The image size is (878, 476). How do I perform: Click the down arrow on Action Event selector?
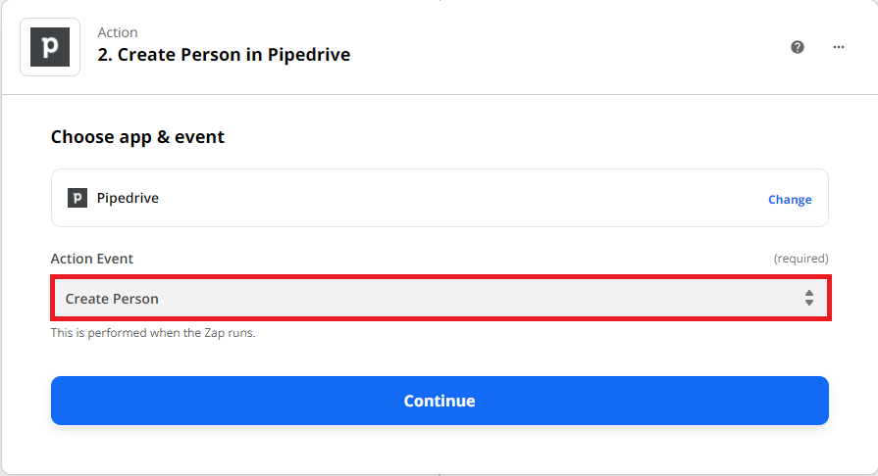[x=809, y=303]
